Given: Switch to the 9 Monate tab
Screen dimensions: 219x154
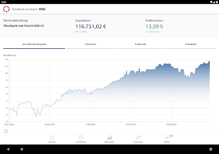Looking at the screenshot, I should (x=191, y=44).
